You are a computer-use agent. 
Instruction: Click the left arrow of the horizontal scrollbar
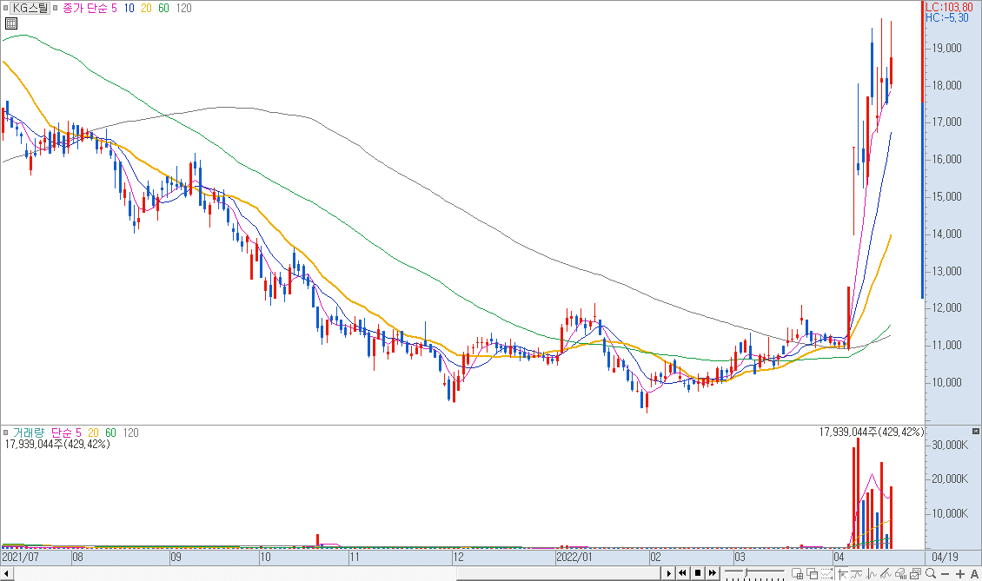click(x=7, y=573)
